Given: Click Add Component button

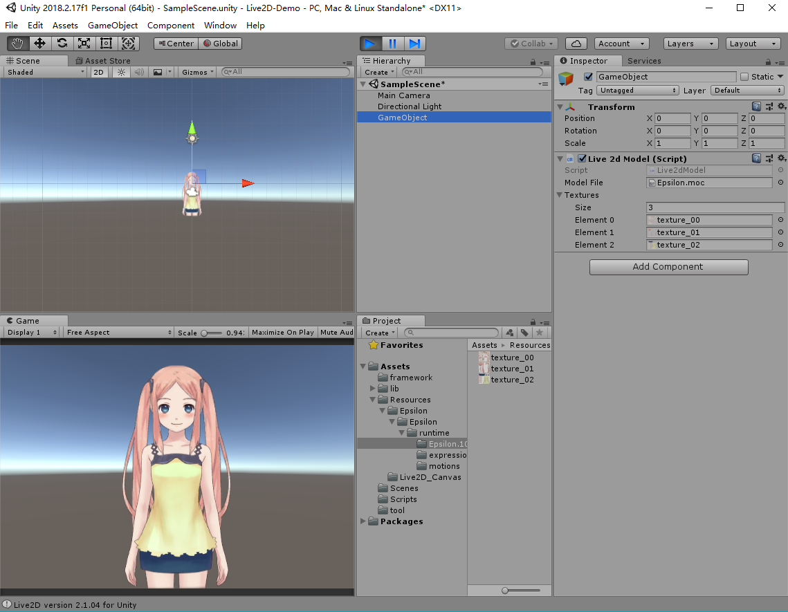Looking at the screenshot, I should coord(668,267).
